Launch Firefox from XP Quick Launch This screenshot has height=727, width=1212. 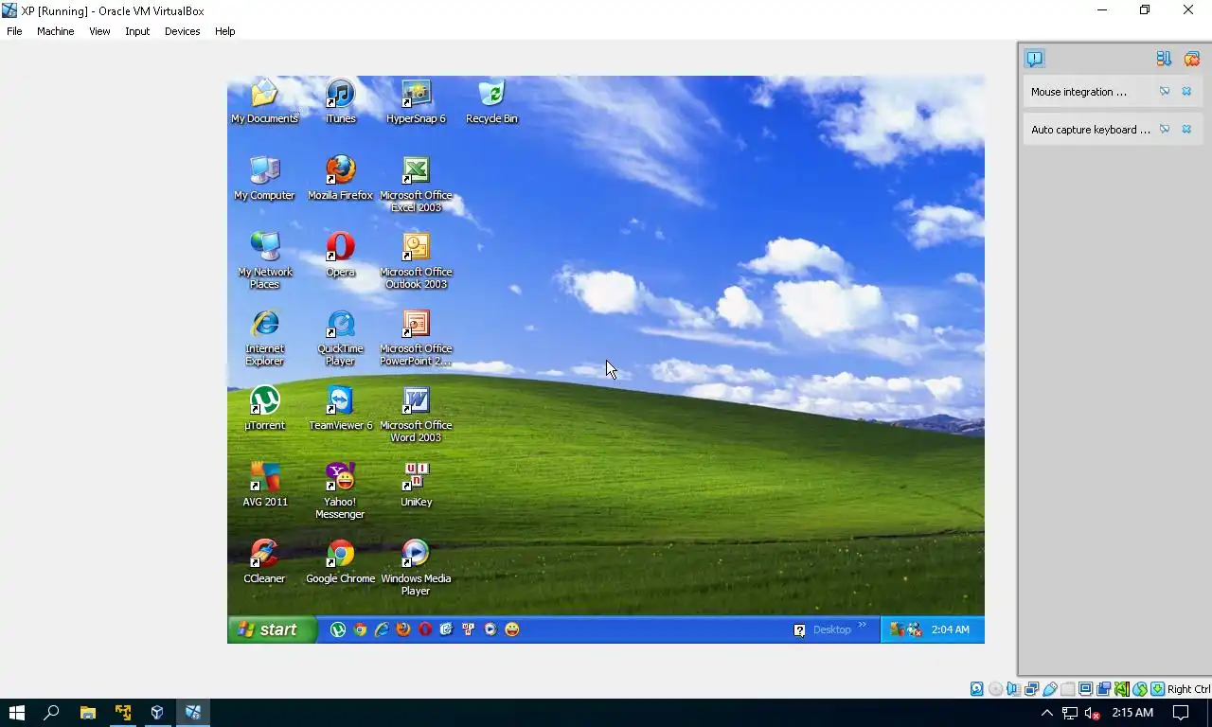(x=403, y=629)
